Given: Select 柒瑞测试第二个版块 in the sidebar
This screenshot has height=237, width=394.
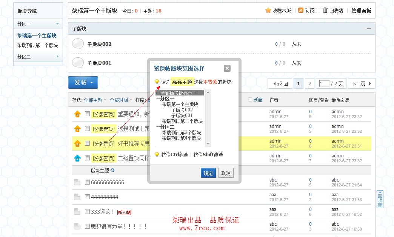Looking at the screenshot, I should coord(37,45).
